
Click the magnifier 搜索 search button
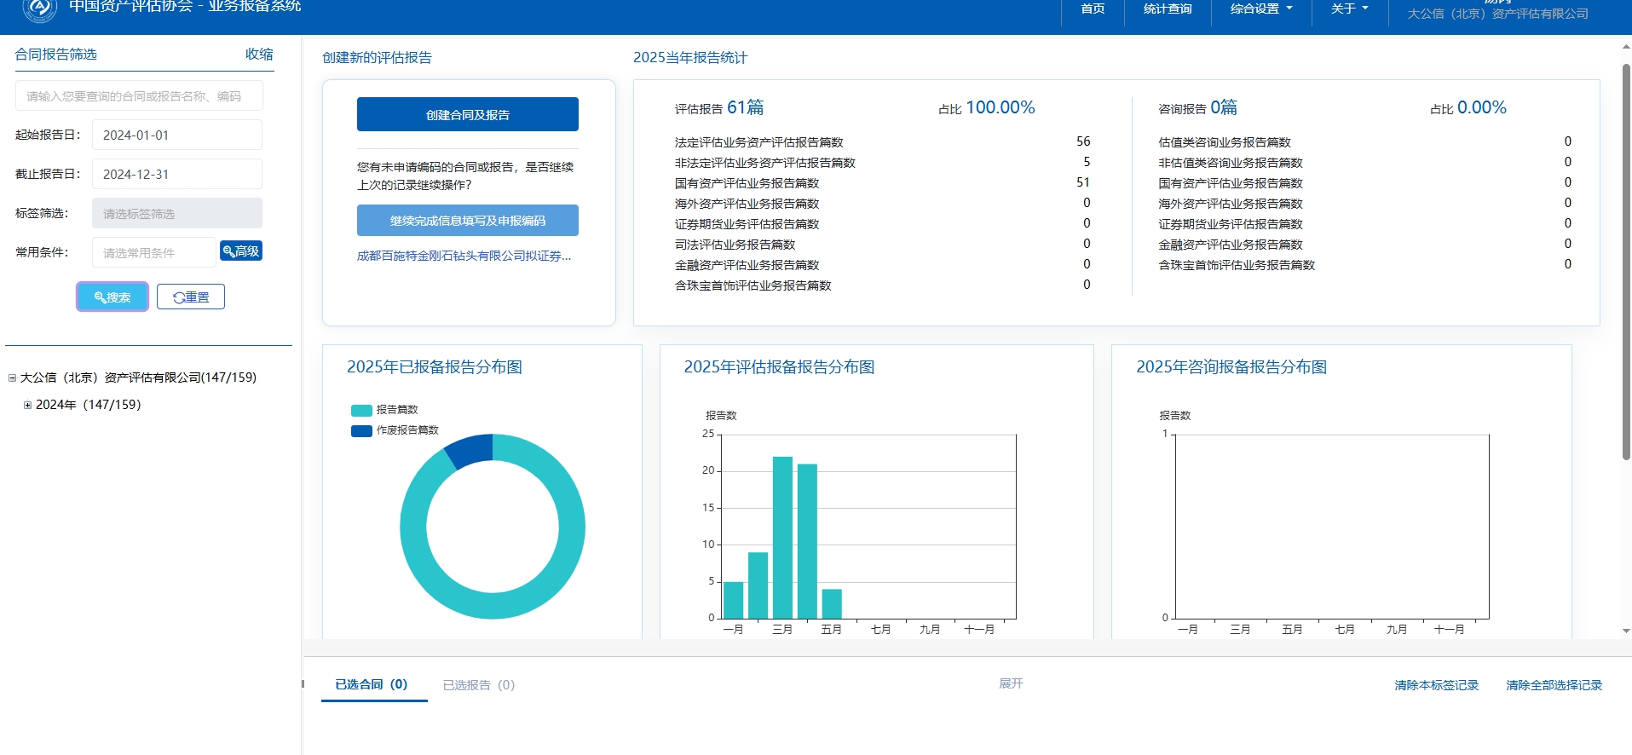click(112, 297)
